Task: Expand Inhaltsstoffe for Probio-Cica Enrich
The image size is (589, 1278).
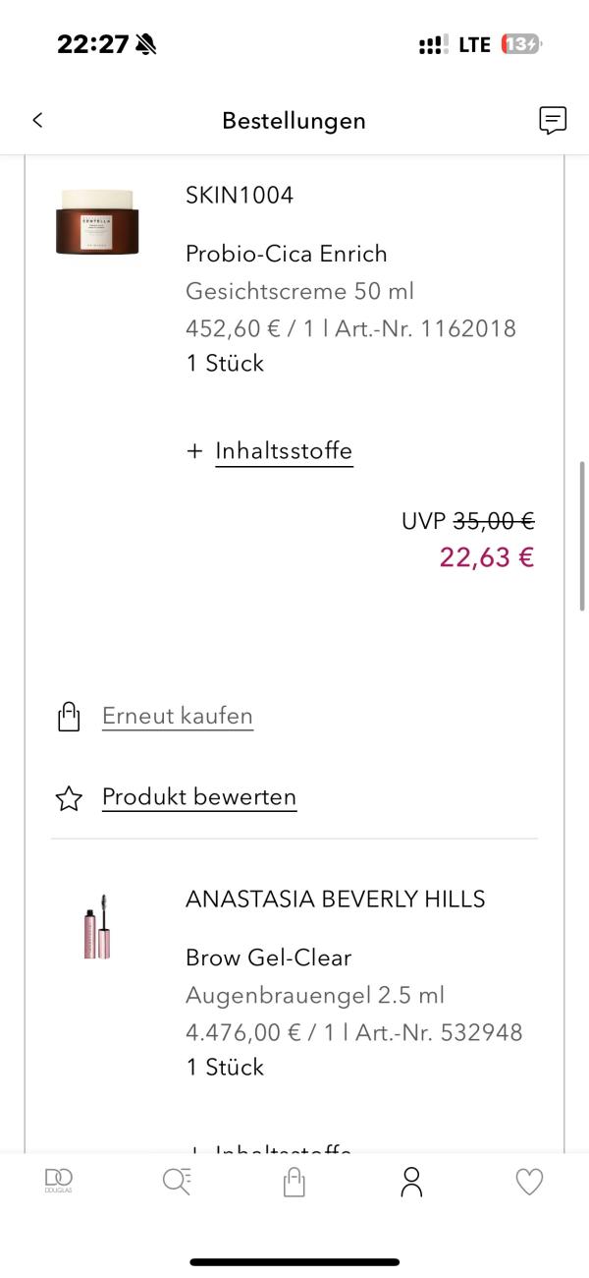Action: [284, 451]
